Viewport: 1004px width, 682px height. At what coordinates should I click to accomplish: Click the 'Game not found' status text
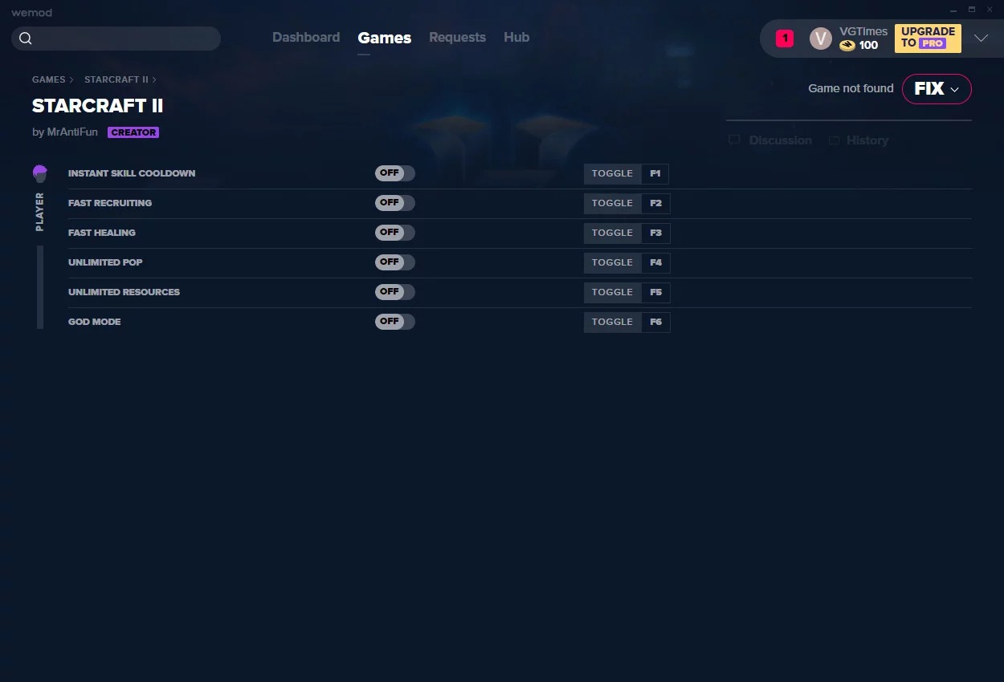851,89
